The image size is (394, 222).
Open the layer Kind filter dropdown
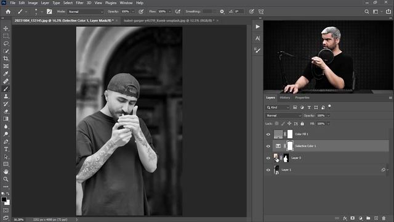coord(278,107)
